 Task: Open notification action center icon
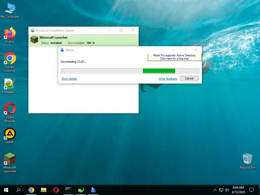click(x=252, y=190)
